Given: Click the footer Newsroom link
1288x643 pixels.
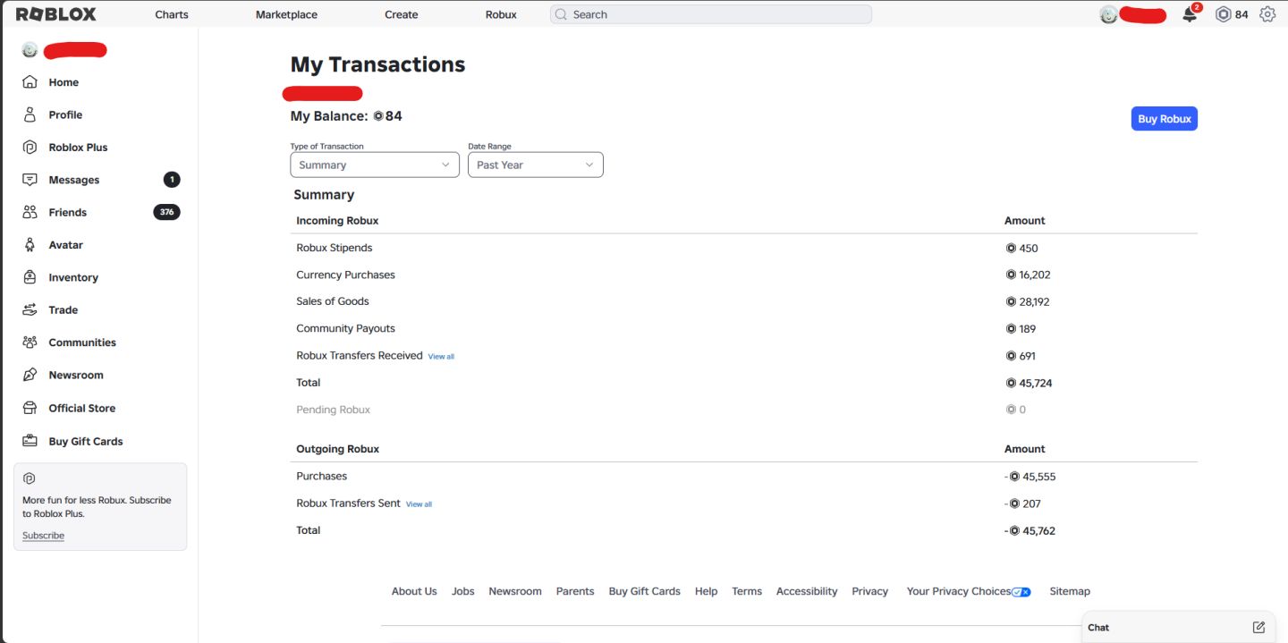Looking at the screenshot, I should (x=515, y=591).
